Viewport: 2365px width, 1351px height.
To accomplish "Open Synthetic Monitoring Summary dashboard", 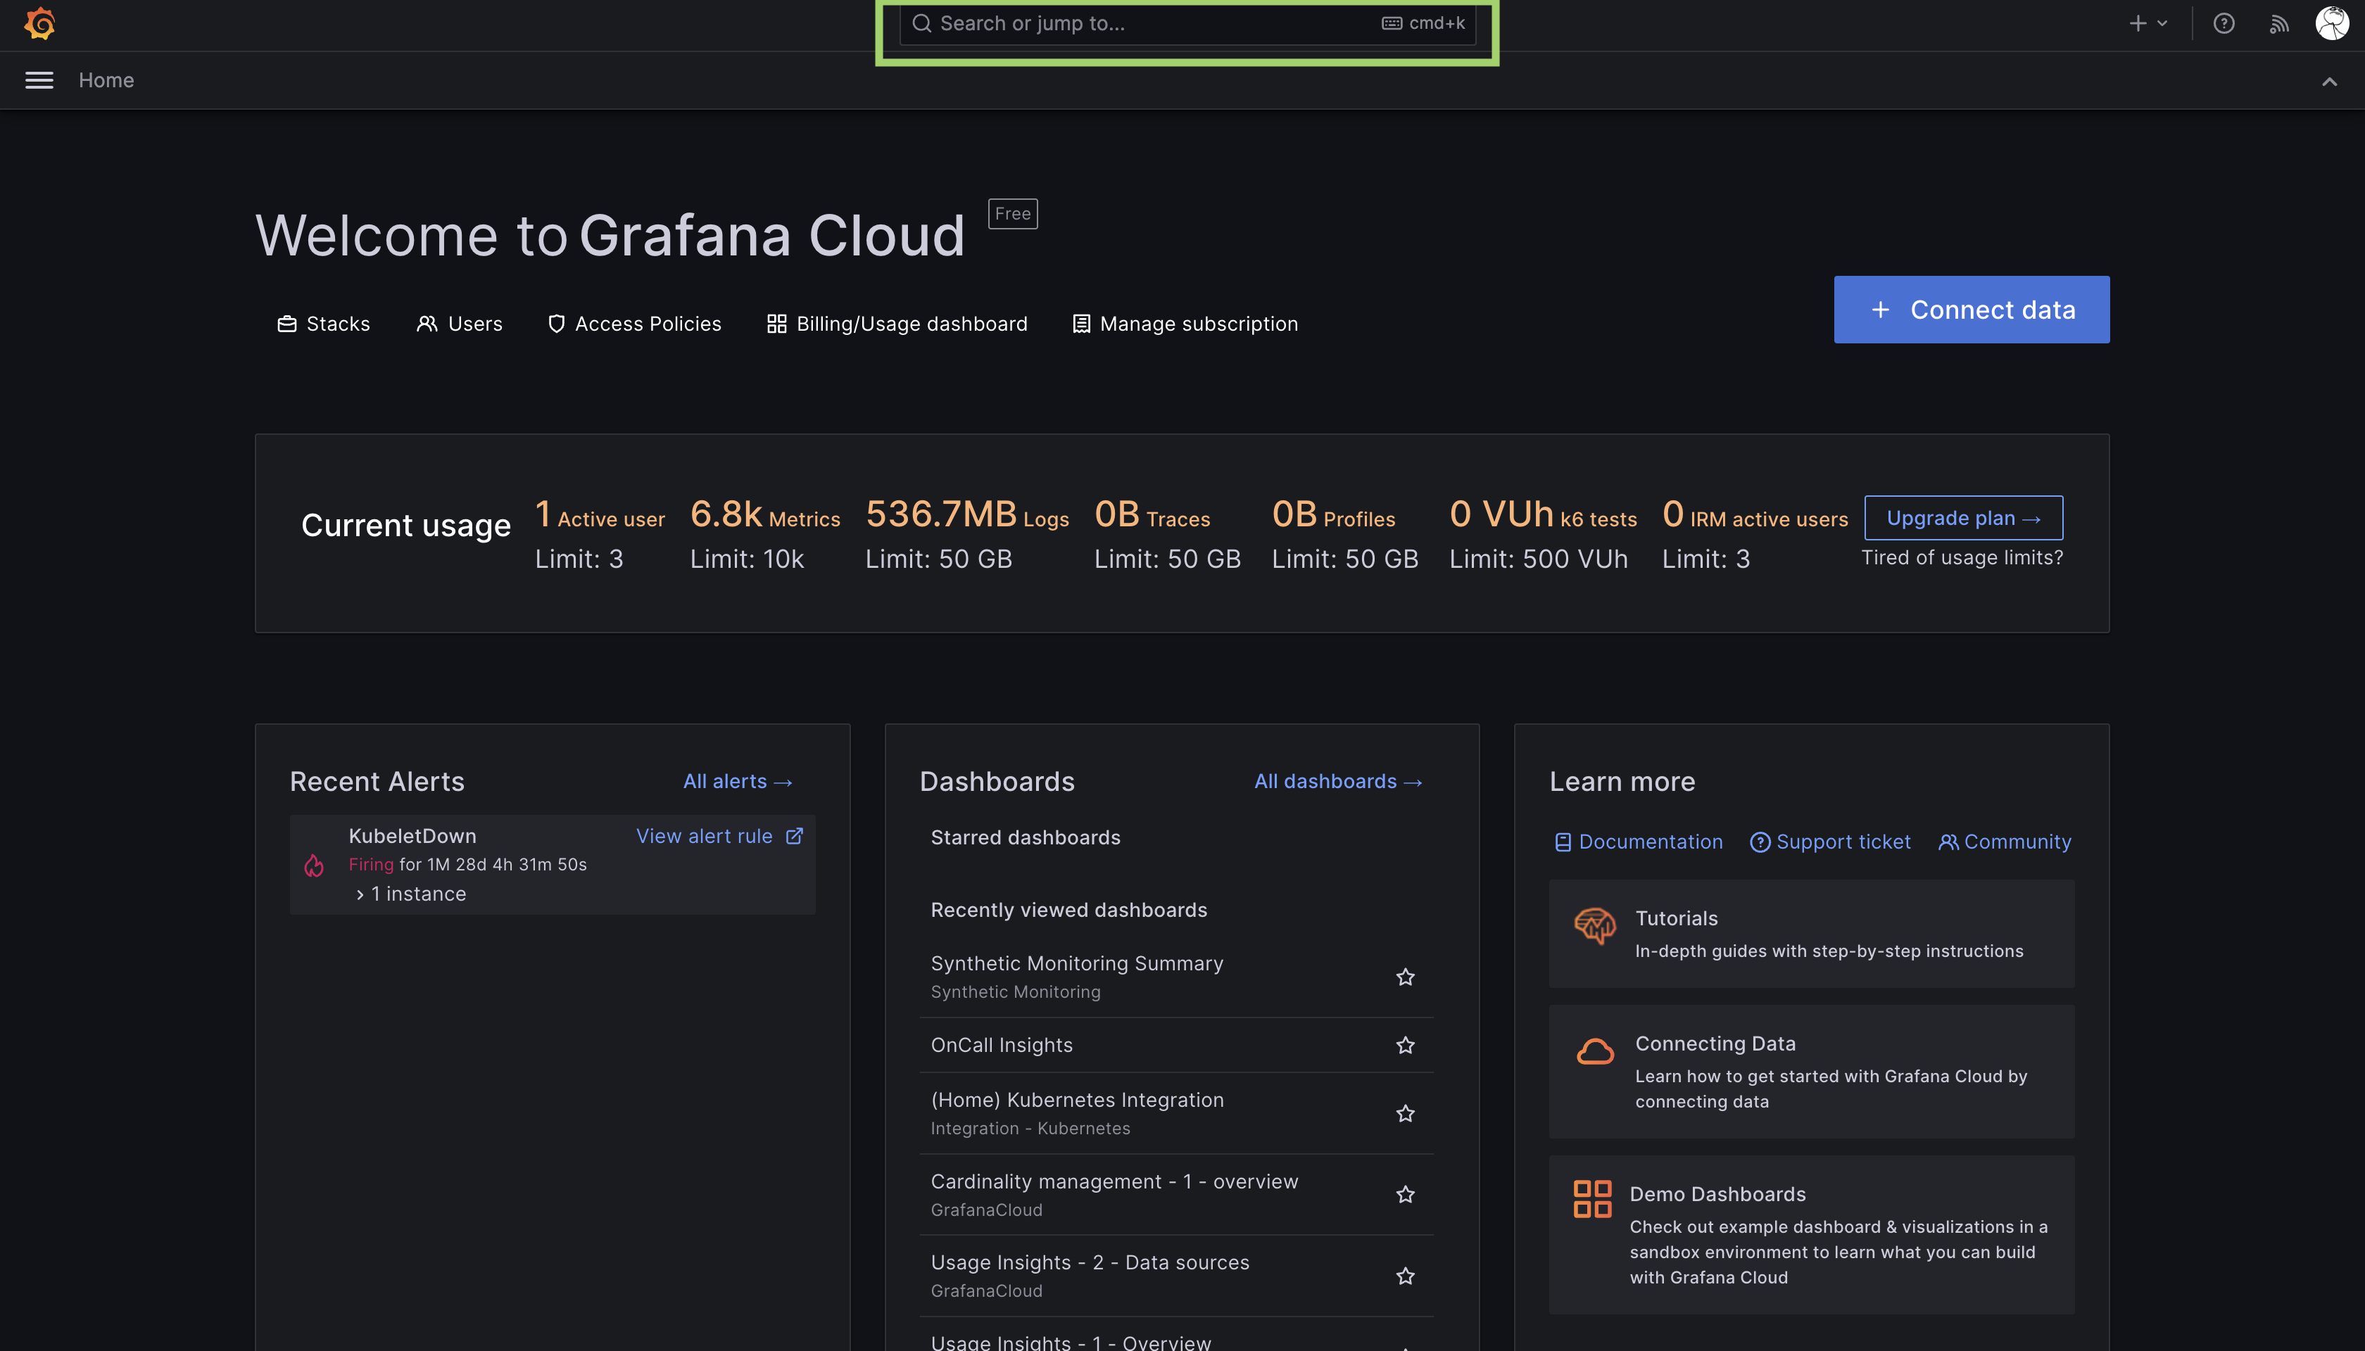I will (x=1077, y=963).
